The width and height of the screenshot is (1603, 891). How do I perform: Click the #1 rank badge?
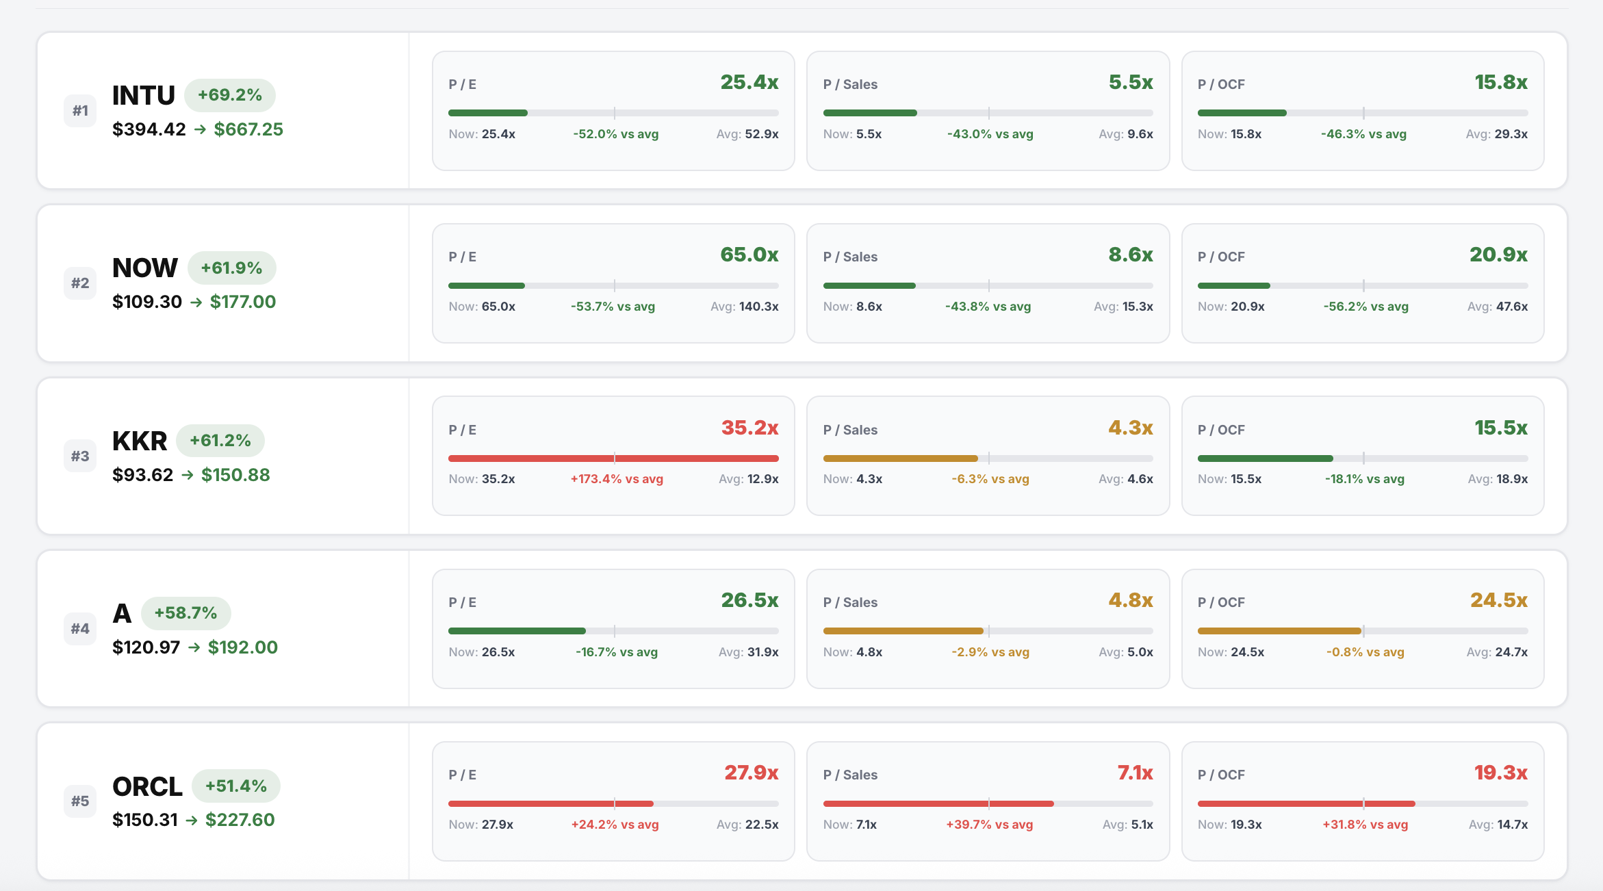click(80, 111)
